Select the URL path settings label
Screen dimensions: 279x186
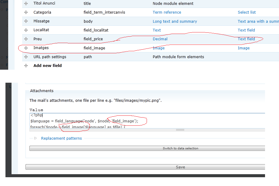(x=50, y=57)
